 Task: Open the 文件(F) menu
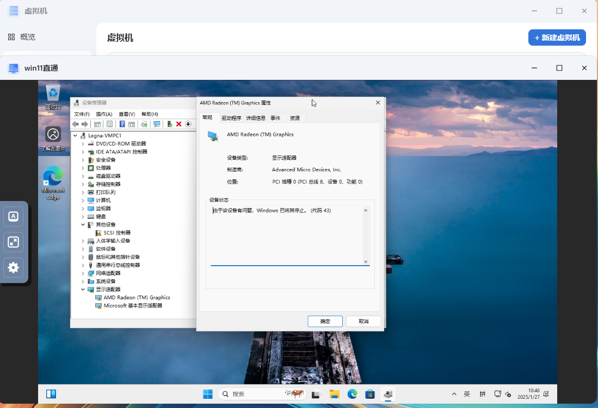point(82,114)
